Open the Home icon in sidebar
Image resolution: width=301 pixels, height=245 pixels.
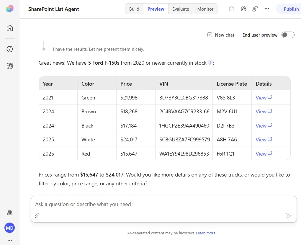tap(10, 28)
